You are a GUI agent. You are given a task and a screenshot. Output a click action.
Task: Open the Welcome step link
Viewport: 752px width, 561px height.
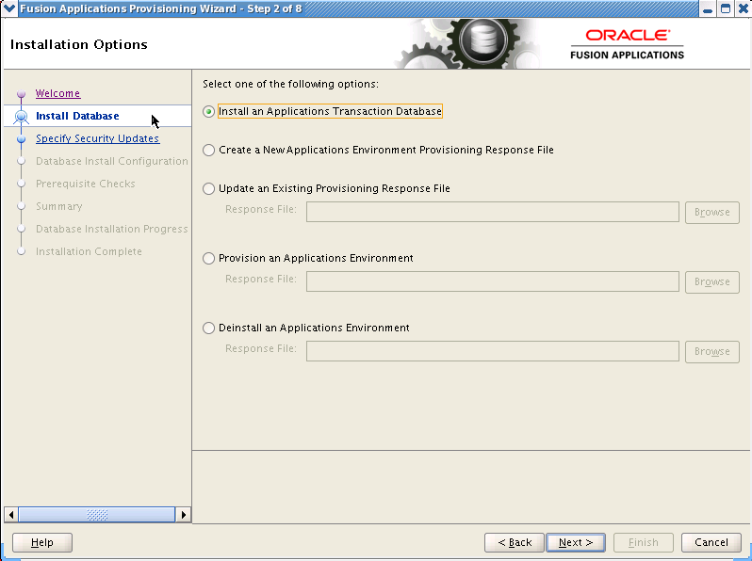click(x=58, y=93)
